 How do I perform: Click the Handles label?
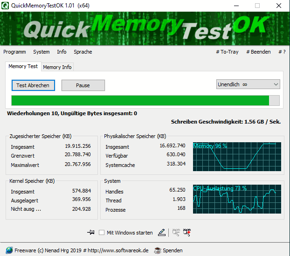click(x=114, y=192)
